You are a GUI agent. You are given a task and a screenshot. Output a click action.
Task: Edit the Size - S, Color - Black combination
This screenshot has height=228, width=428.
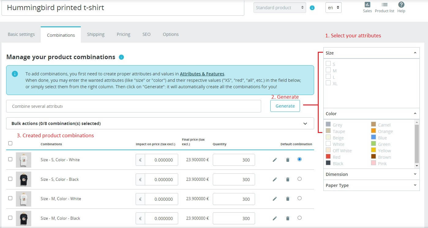(x=275, y=179)
